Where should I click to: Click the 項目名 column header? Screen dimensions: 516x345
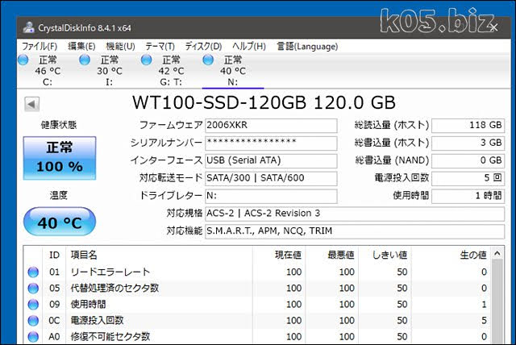pyautogui.click(x=159, y=255)
